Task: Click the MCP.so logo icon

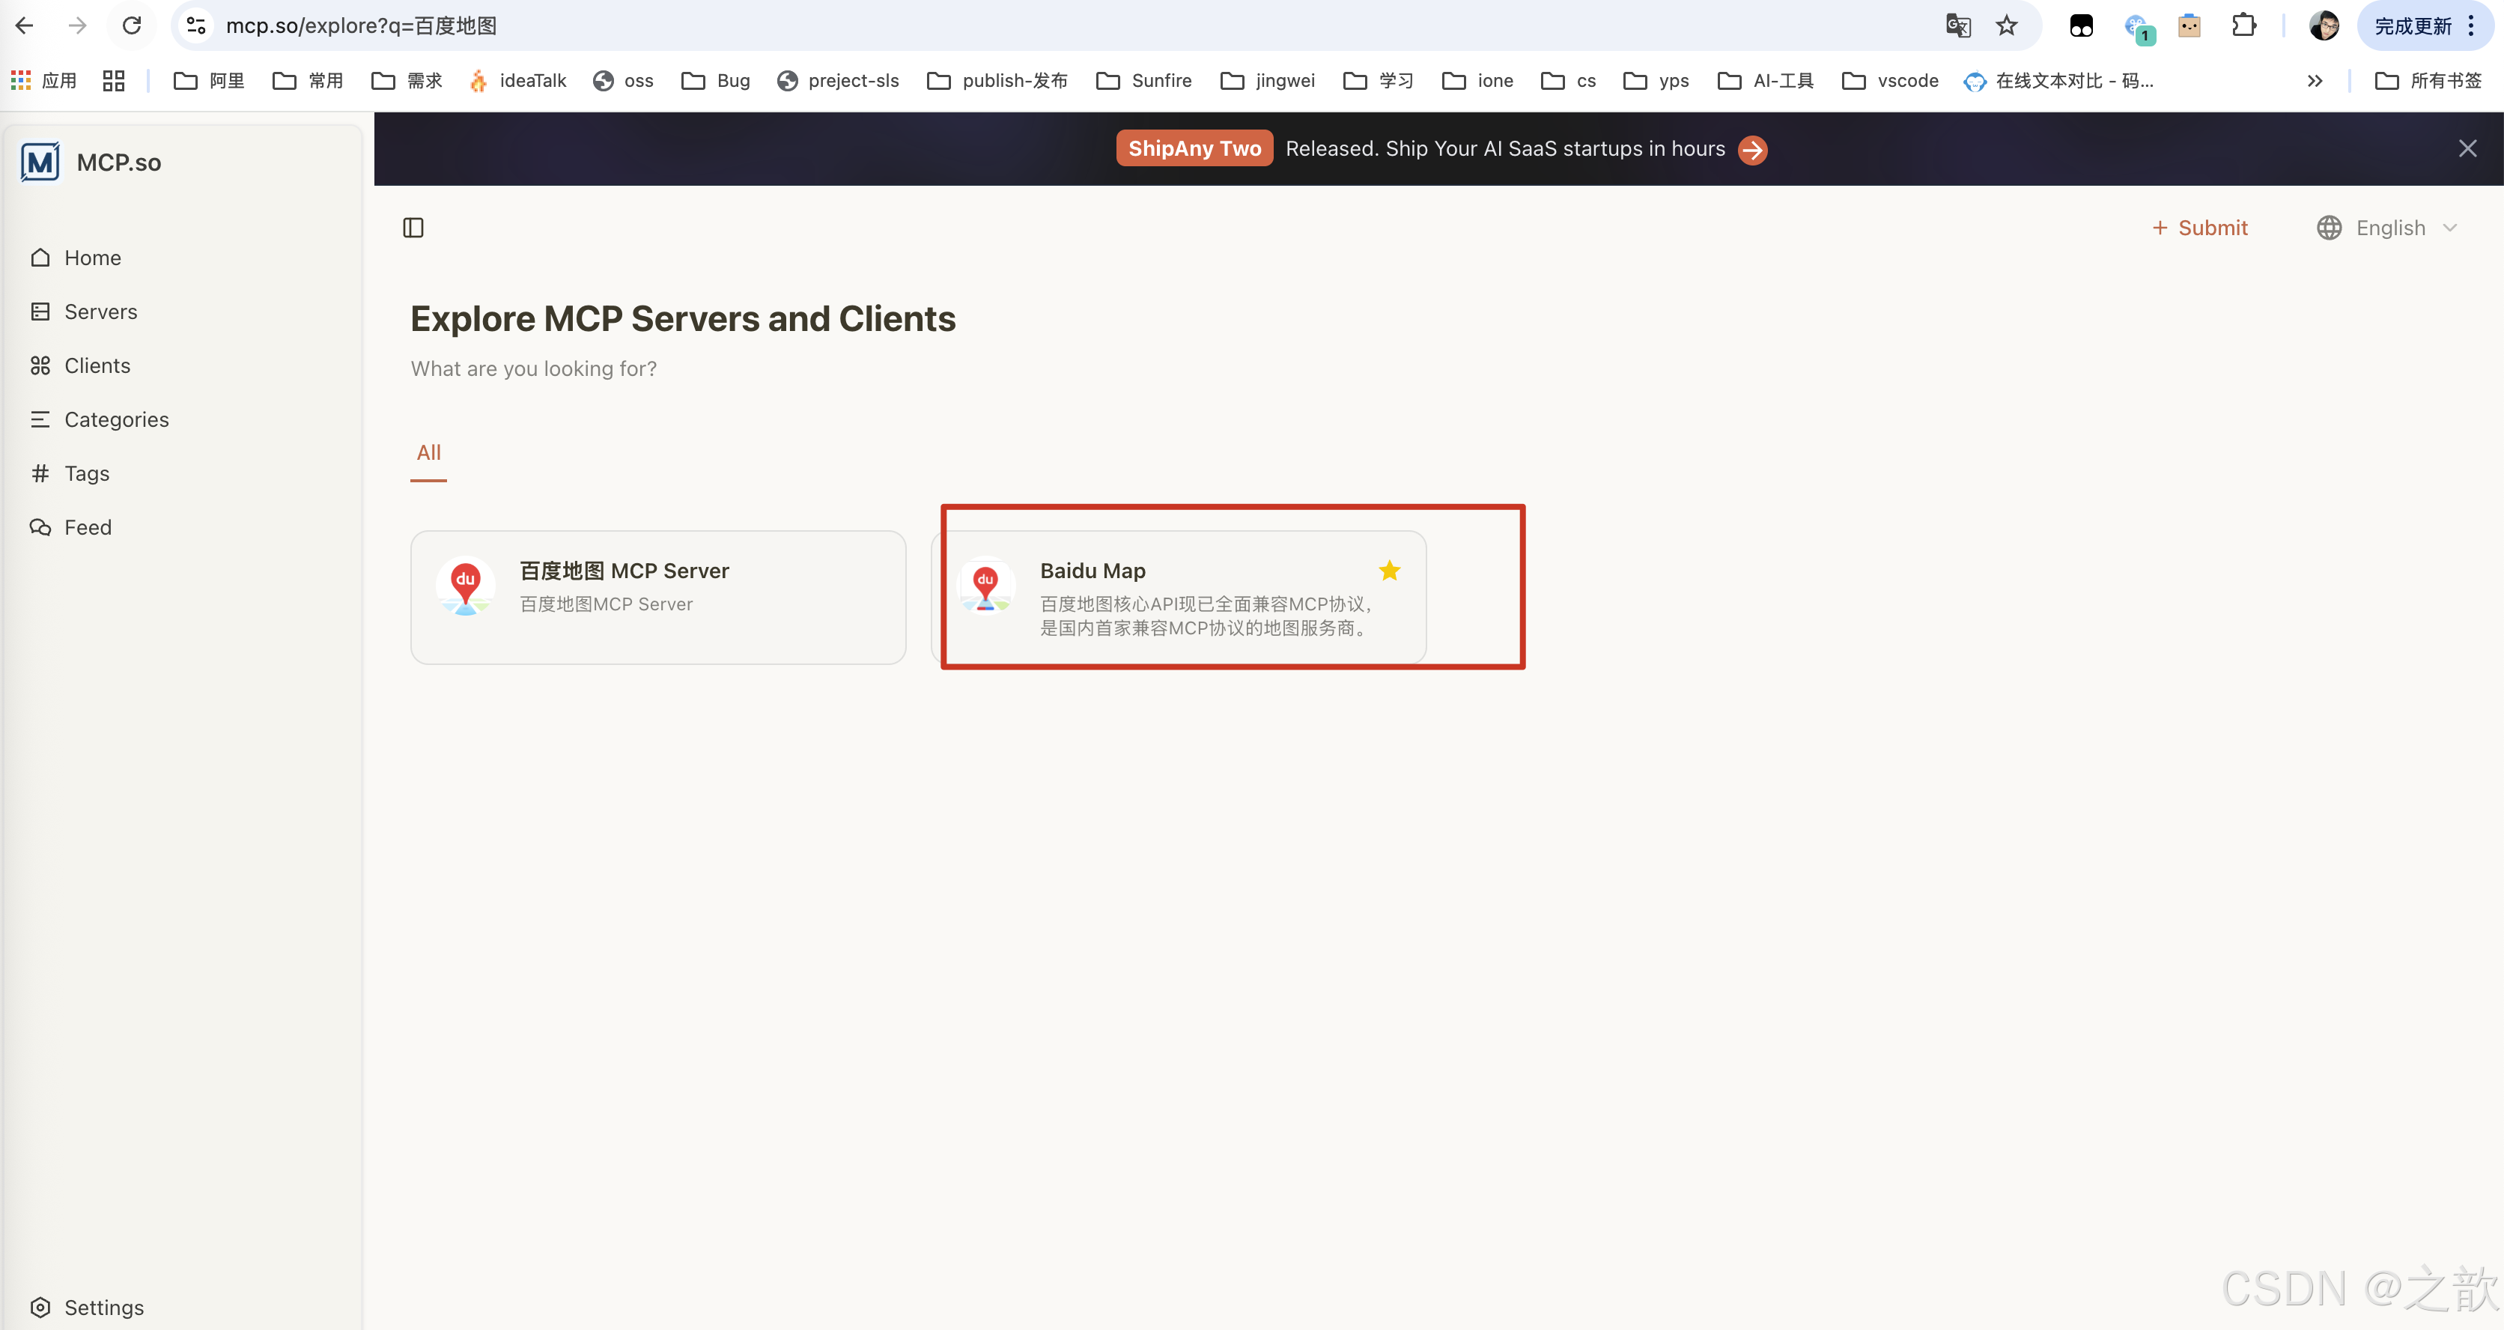Action: coord(41,163)
